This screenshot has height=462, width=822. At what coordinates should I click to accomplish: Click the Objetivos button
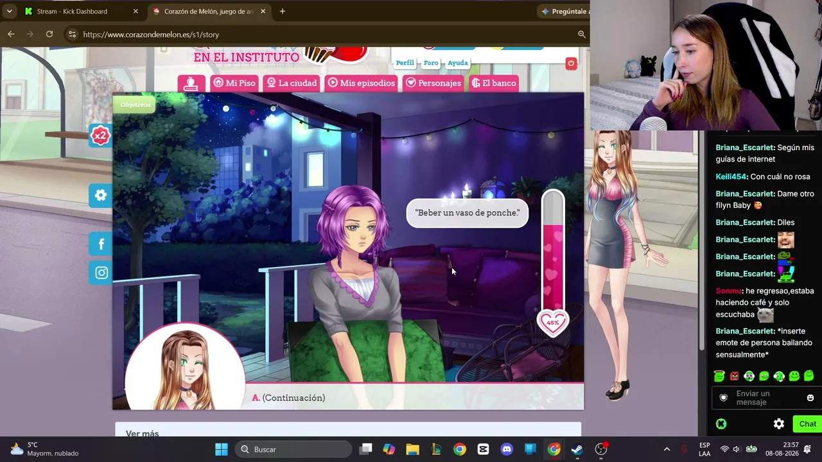coord(136,105)
